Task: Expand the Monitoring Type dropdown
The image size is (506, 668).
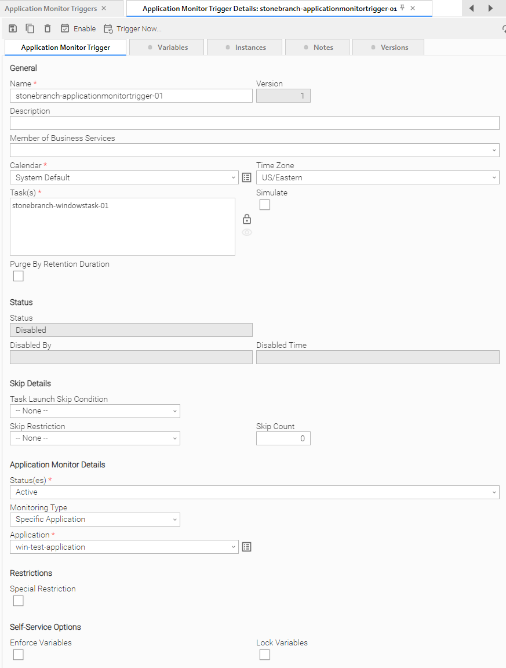Action: tap(95, 520)
